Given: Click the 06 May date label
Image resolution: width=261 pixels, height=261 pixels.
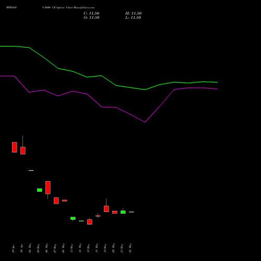Looking at the screenshot, I should [x=47, y=248].
